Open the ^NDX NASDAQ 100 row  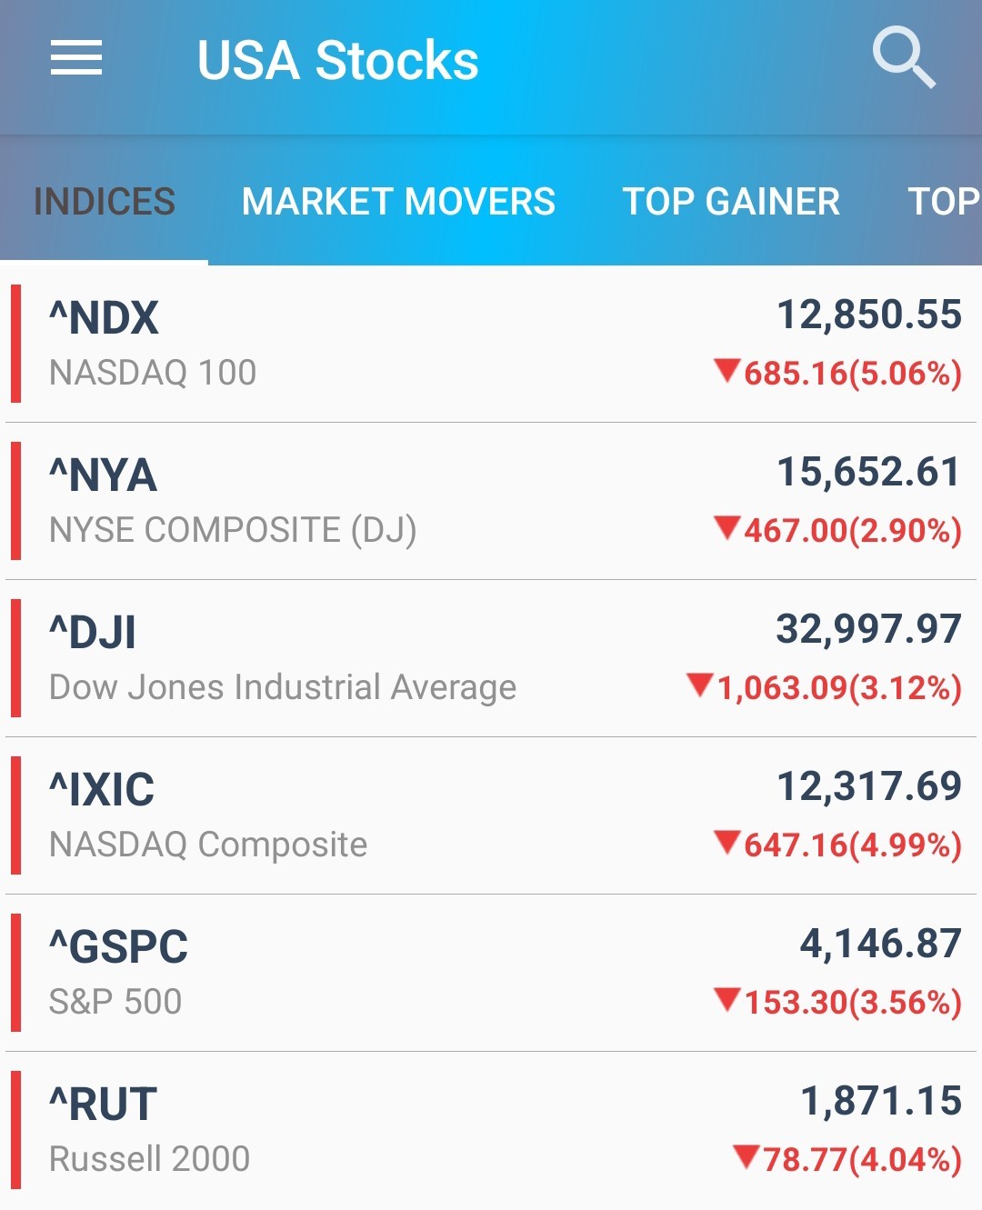[x=491, y=344]
